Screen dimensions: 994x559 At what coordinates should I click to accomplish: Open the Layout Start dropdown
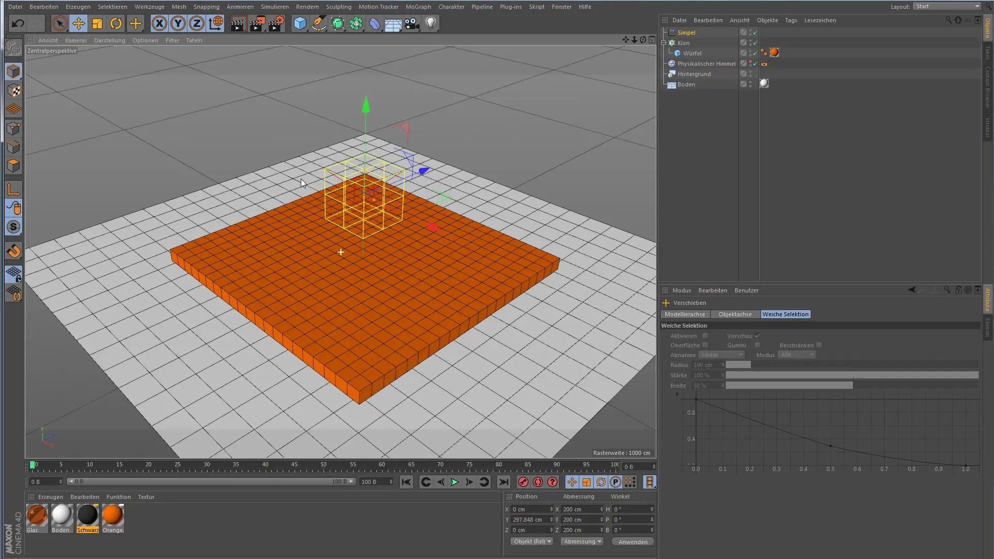pos(947,6)
